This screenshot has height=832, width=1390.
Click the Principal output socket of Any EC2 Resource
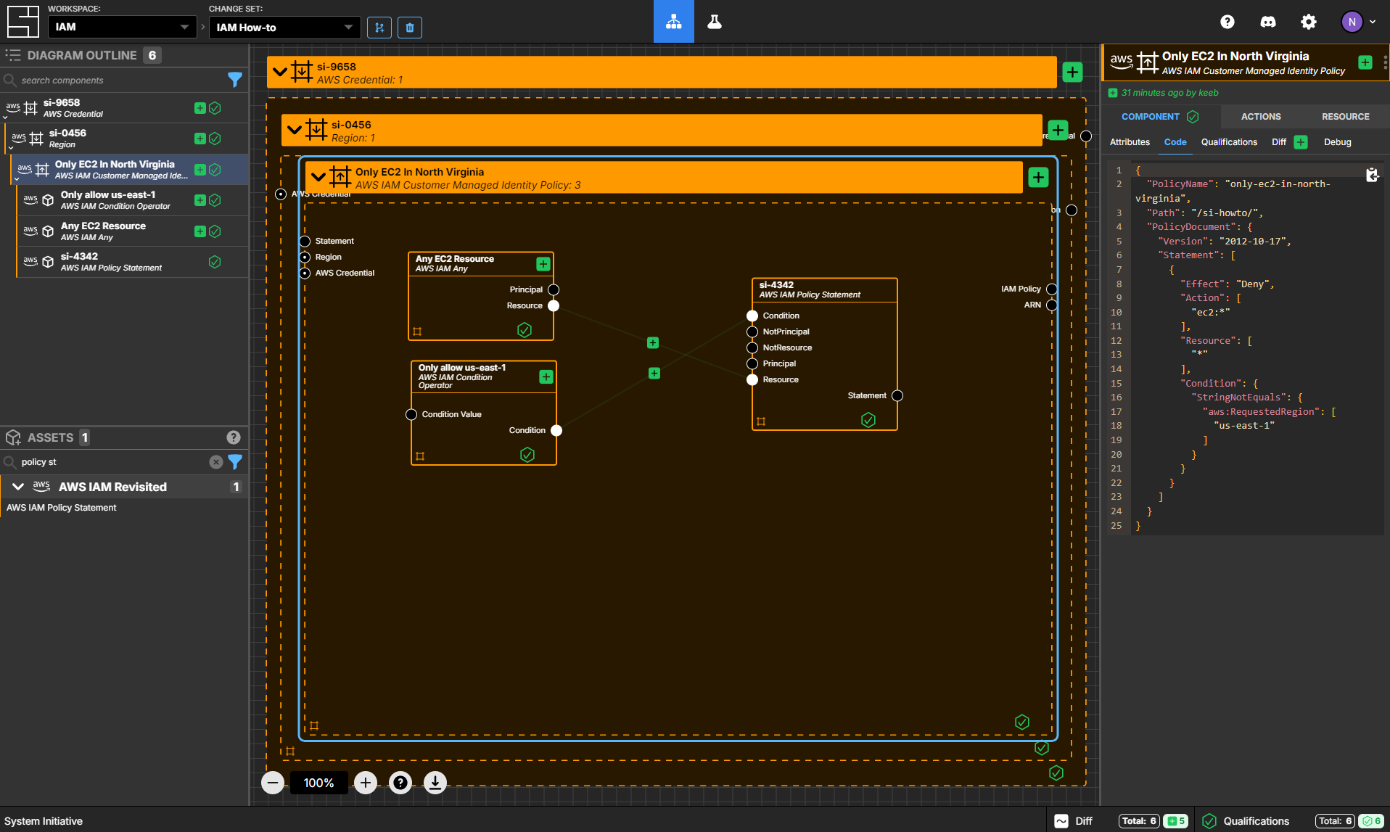click(554, 289)
